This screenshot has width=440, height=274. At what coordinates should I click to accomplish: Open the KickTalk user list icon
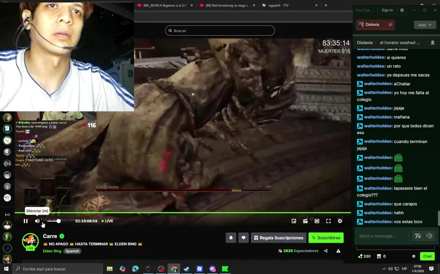click(433, 43)
